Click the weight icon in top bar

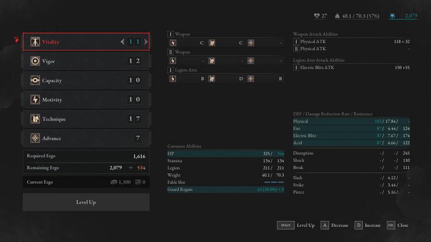[336, 16]
